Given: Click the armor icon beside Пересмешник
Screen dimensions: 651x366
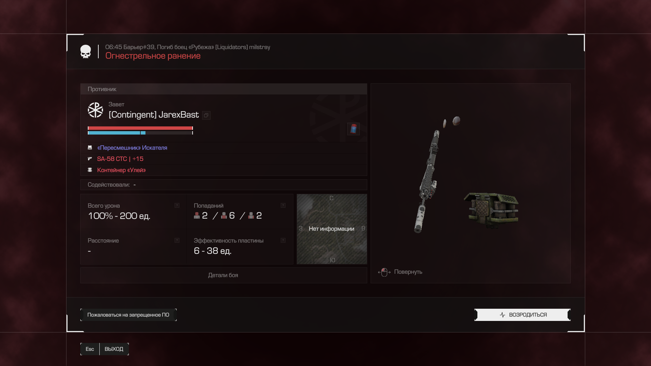Looking at the screenshot, I should coord(90,148).
